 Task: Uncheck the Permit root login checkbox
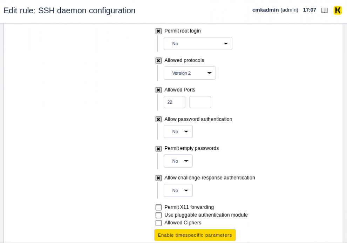pyautogui.click(x=158, y=31)
